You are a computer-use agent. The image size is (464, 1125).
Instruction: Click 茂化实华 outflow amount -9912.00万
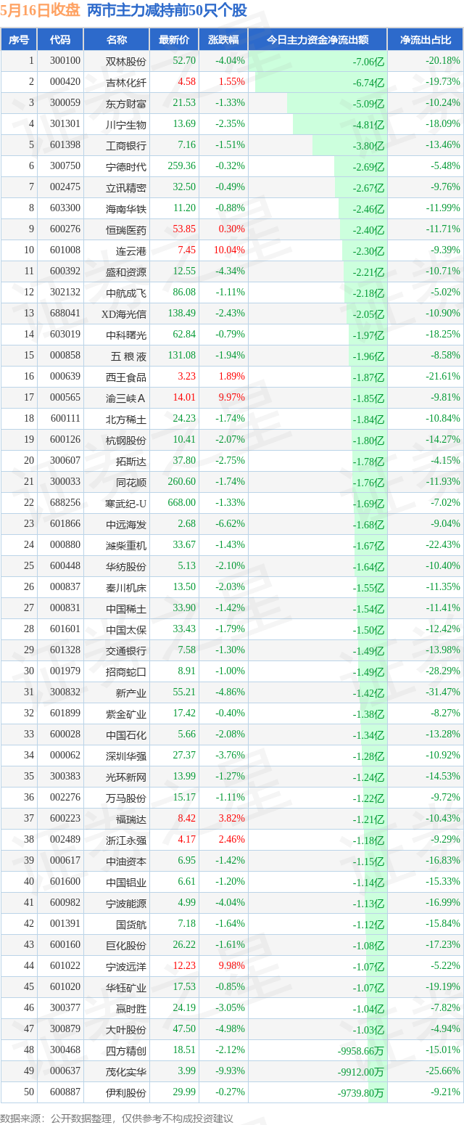coord(360,1071)
